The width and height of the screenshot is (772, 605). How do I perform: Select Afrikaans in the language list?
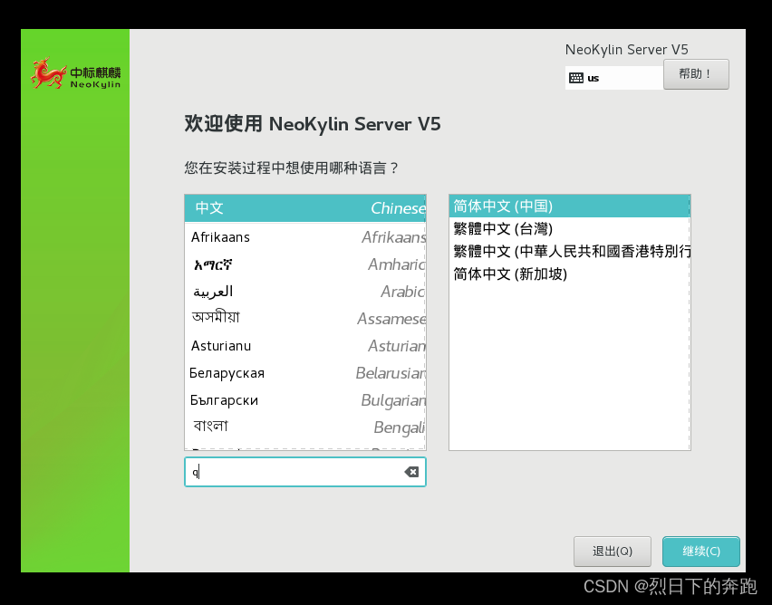tap(305, 237)
